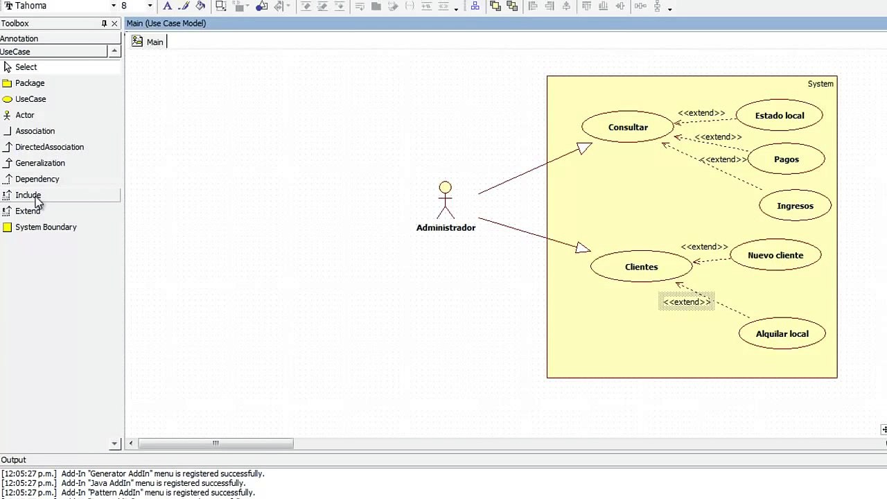Click the <<extend>> label near Nuevo cliente
Viewport: 887px width, 499px height.
704,247
